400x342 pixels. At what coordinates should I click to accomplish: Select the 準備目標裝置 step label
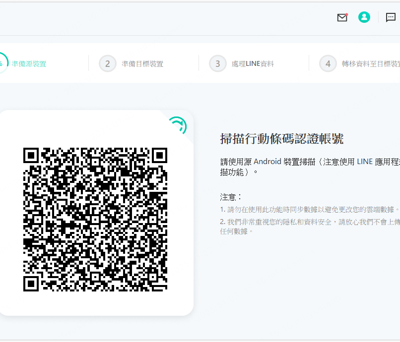(x=142, y=64)
